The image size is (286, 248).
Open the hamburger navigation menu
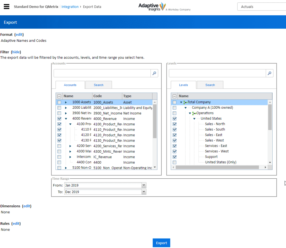[x=6, y=6]
